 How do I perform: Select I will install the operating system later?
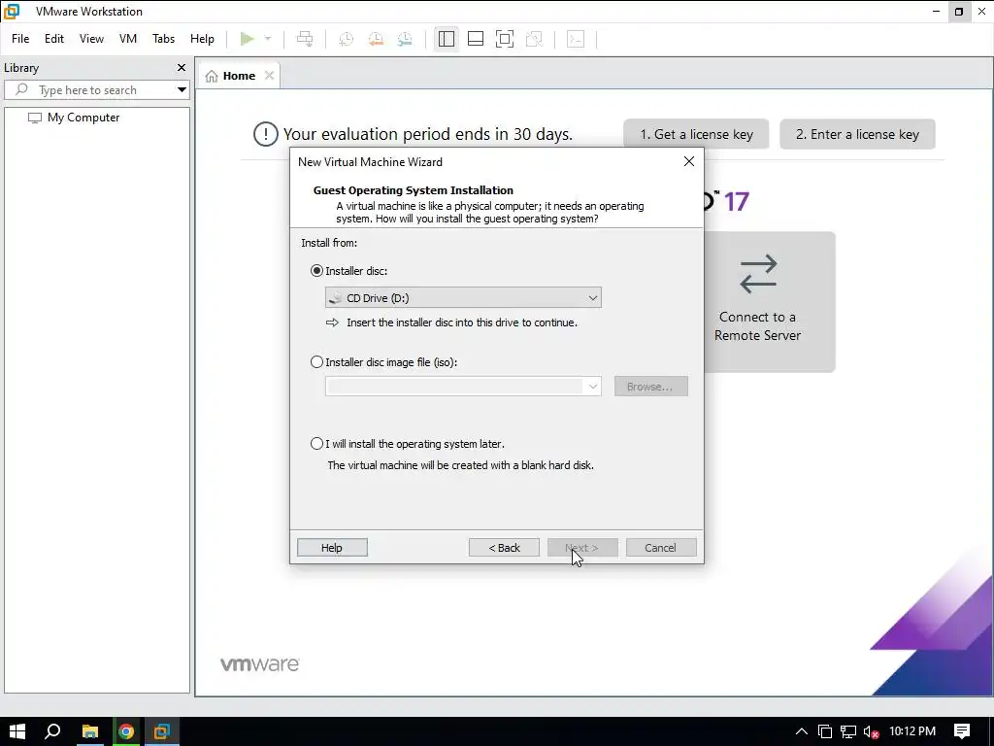[x=316, y=443]
